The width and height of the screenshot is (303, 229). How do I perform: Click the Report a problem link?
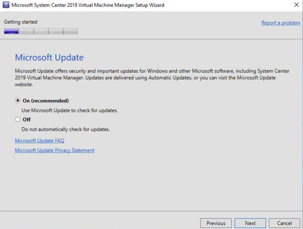281,23
